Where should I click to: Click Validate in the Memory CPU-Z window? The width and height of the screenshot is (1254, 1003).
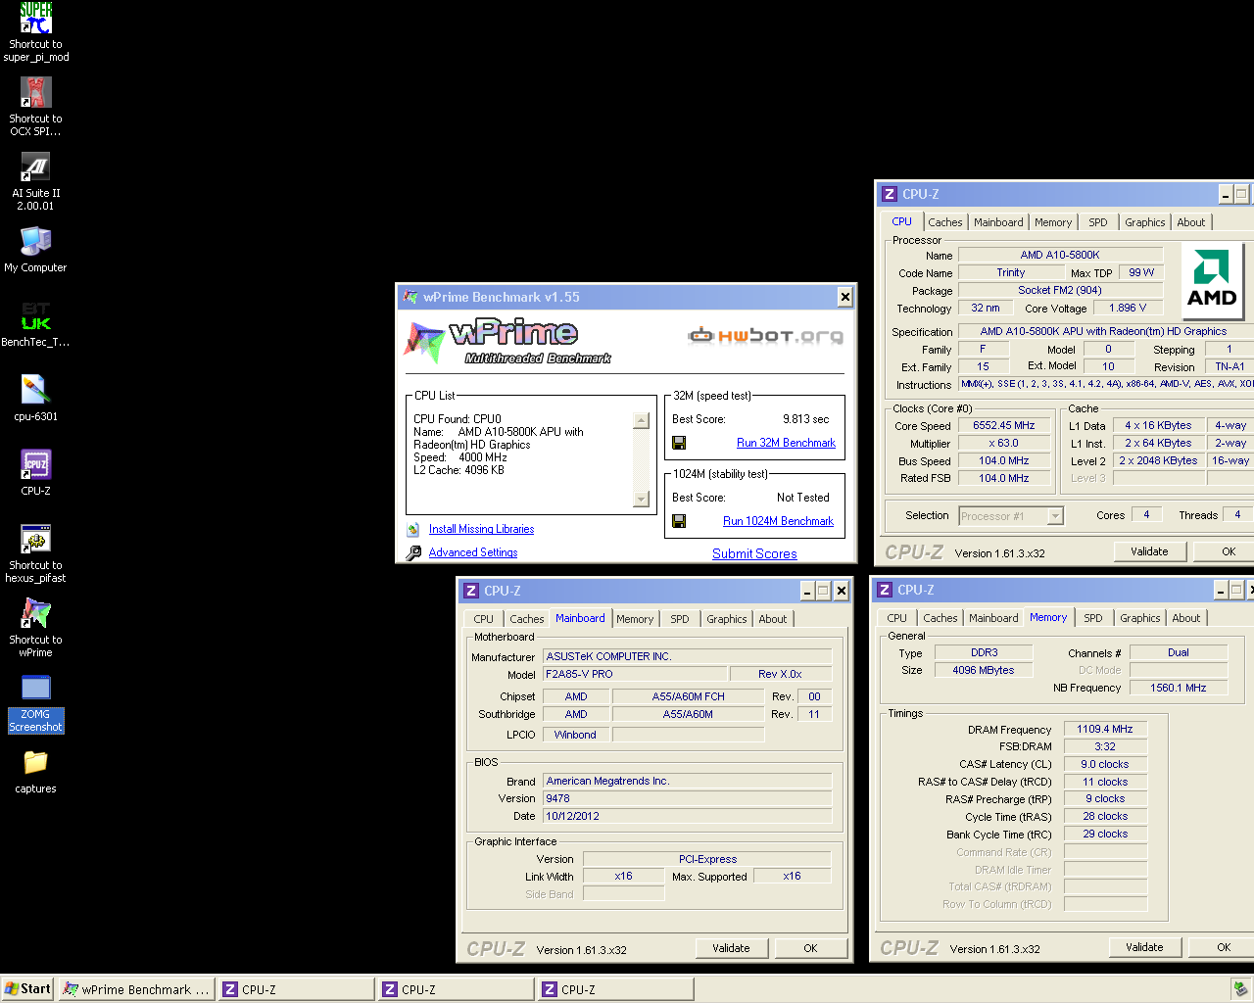pyautogui.click(x=1144, y=947)
